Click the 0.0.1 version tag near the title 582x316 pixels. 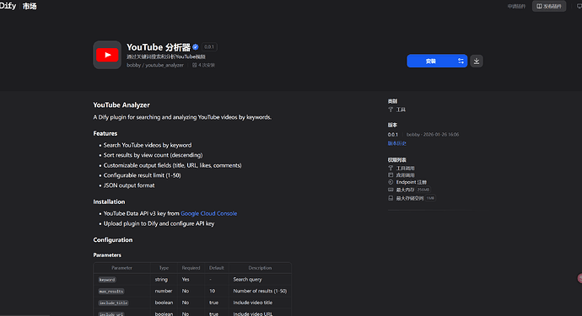[209, 47]
